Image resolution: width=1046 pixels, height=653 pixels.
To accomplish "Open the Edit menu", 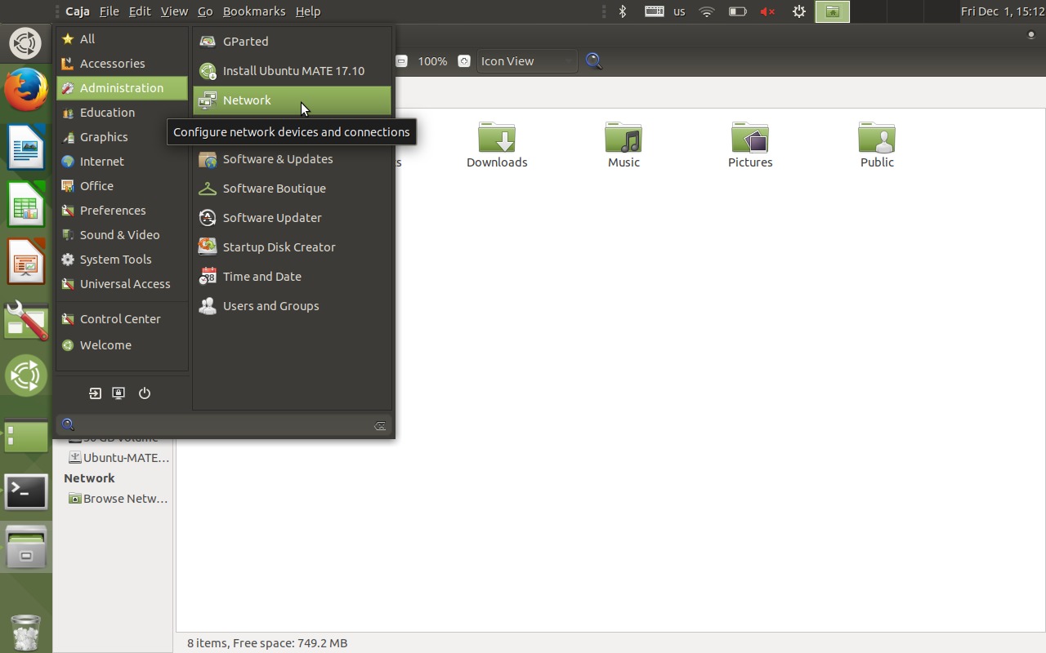I will pos(140,11).
